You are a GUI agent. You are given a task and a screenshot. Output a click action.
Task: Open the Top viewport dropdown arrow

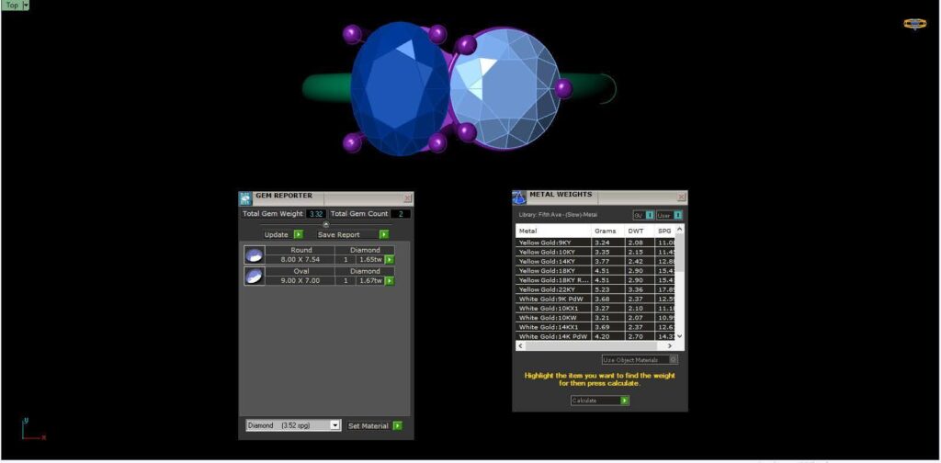click(25, 5)
